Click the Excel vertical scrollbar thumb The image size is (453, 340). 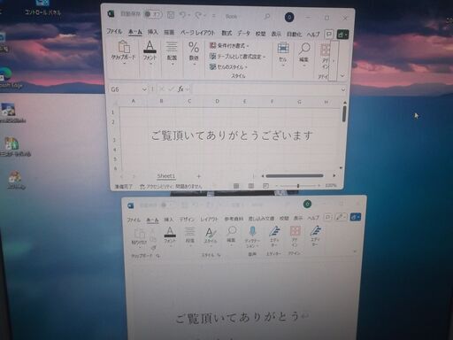pyautogui.click(x=344, y=114)
